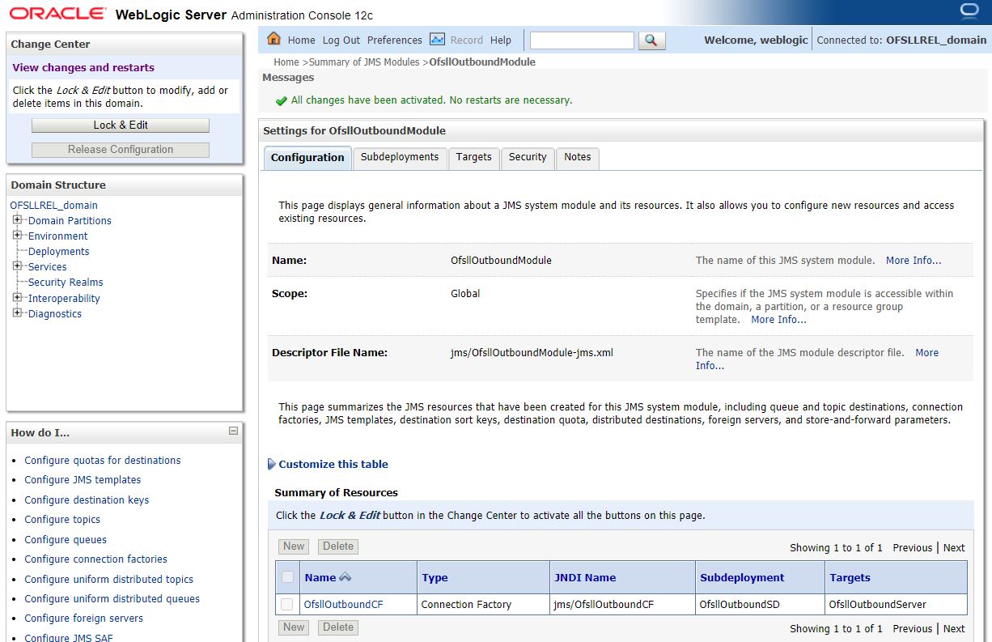992x642 pixels.
Task: Click the Record chart icon
Action: pyautogui.click(x=437, y=39)
